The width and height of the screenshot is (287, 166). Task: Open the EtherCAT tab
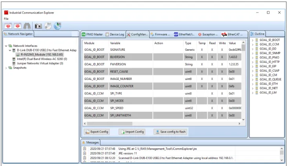coord(232,34)
